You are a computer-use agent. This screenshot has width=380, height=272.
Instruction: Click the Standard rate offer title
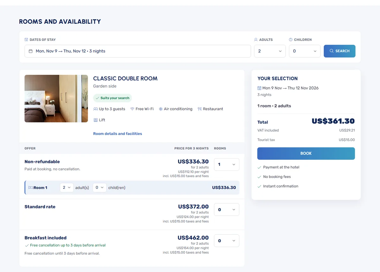(40, 207)
